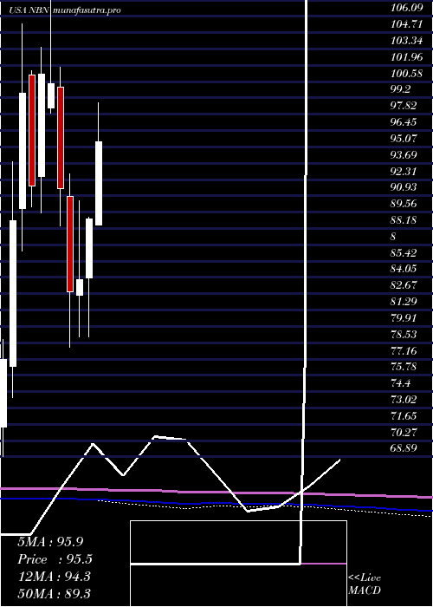Select the 71.65 price axis label

click(x=404, y=415)
